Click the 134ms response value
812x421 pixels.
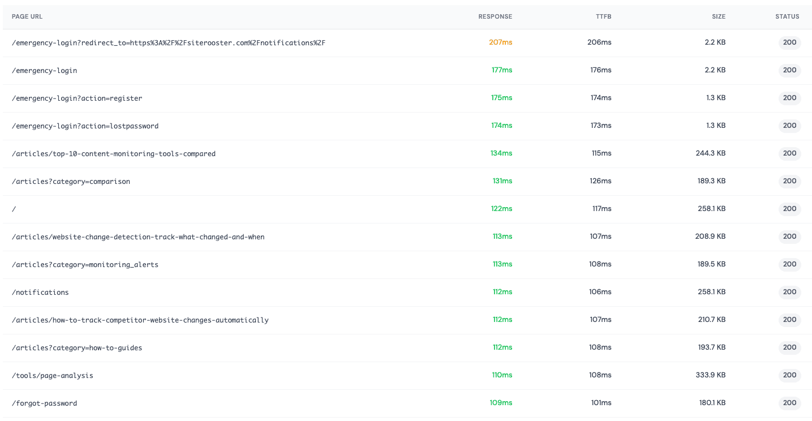pyautogui.click(x=501, y=153)
